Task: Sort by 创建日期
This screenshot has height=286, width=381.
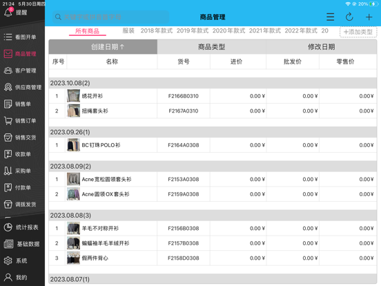Action: tap(103, 47)
